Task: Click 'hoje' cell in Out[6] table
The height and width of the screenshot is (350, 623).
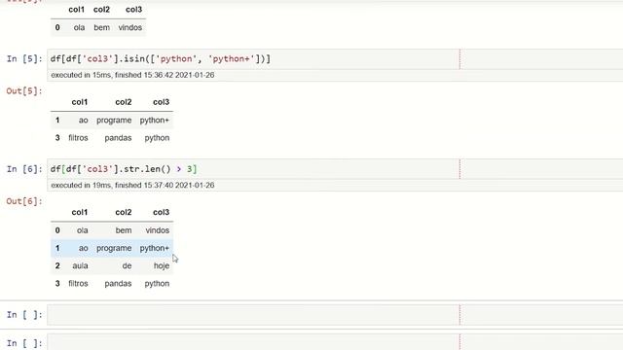Action: click(162, 265)
